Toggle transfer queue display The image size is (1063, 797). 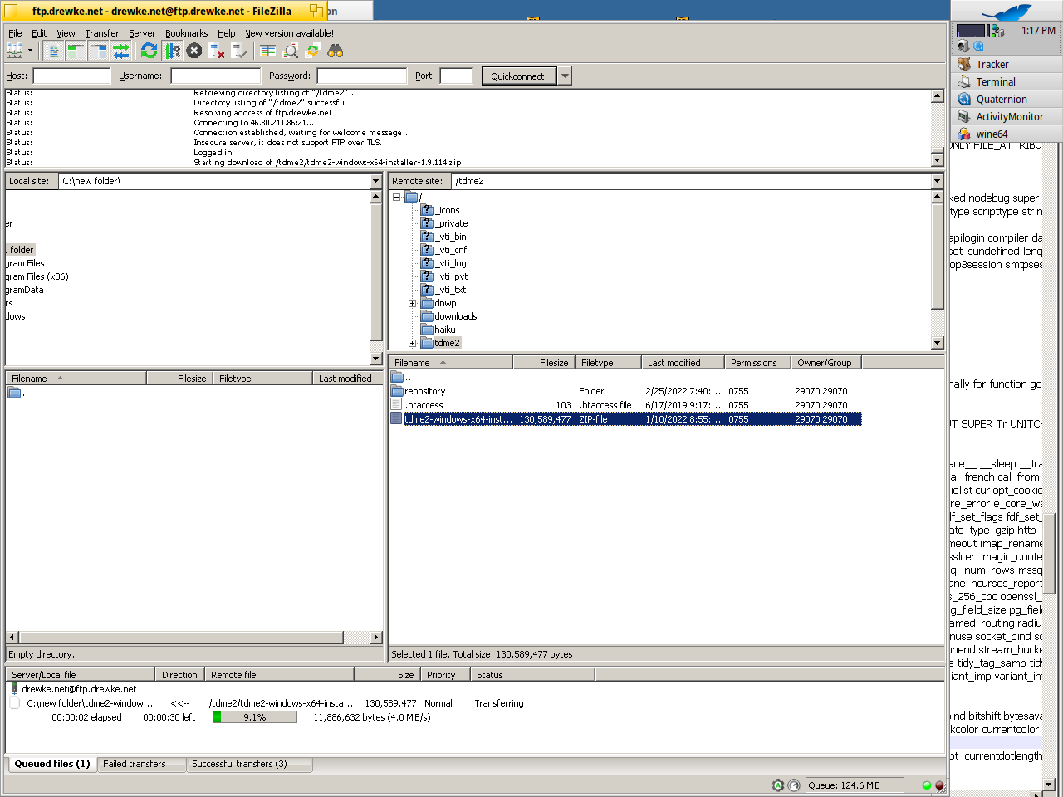click(121, 51)
